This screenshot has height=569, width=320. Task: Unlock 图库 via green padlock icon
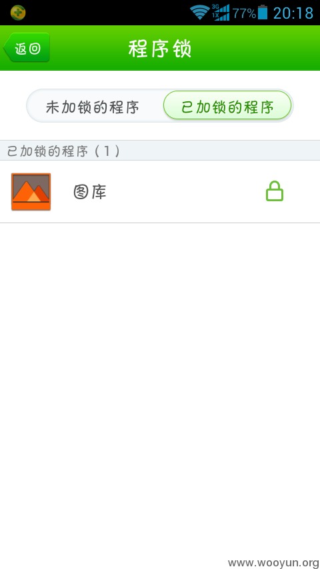click(275, 191)
